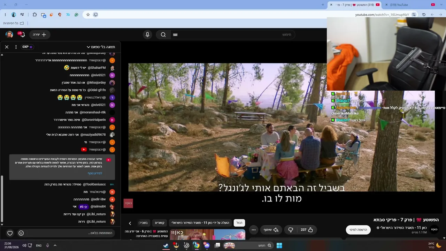
Task: Open a new browser tab
Action: 323,5
